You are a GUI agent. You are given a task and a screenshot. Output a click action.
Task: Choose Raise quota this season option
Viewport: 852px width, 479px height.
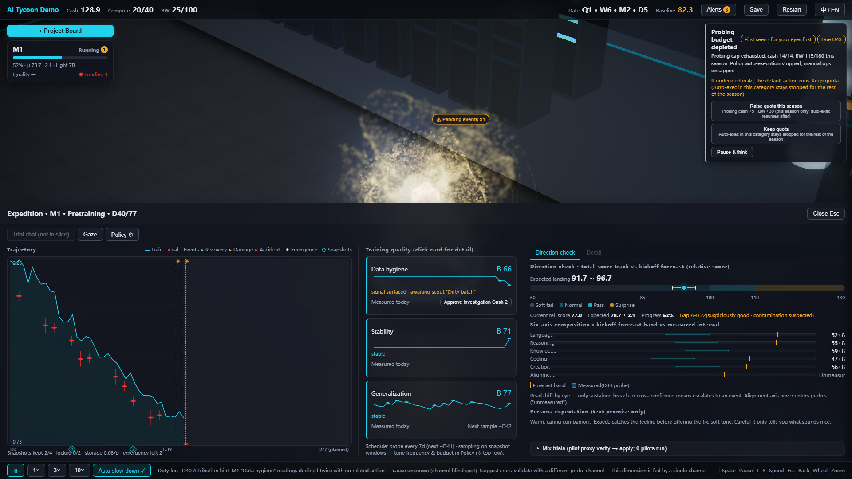[x=776, y=111]
